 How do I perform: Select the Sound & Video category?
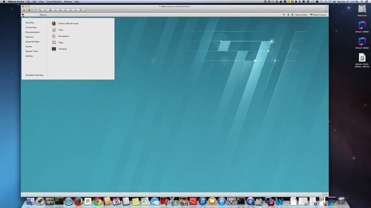32,42
